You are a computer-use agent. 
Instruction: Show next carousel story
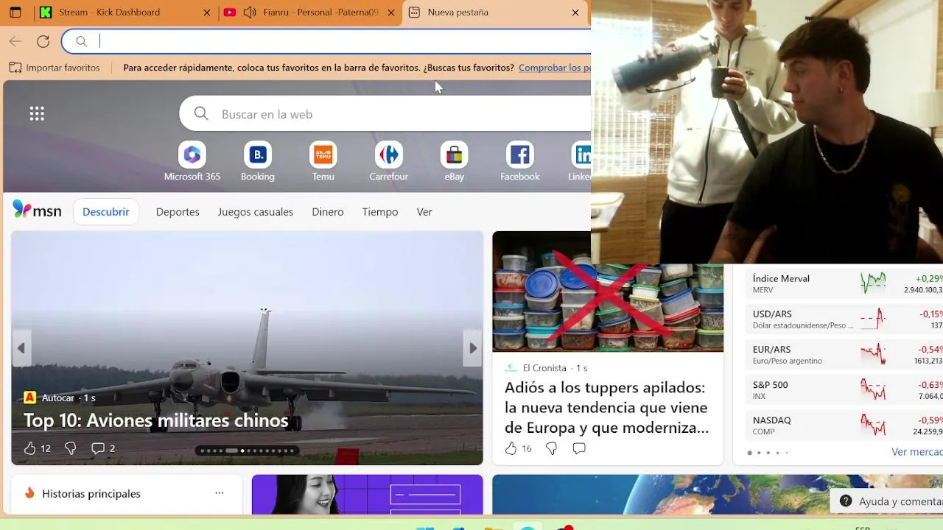point(472,348)
